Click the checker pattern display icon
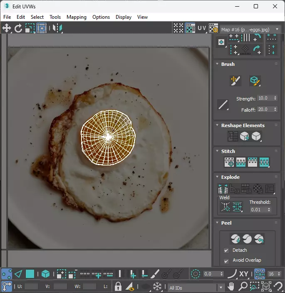 (x=178, y=28)
